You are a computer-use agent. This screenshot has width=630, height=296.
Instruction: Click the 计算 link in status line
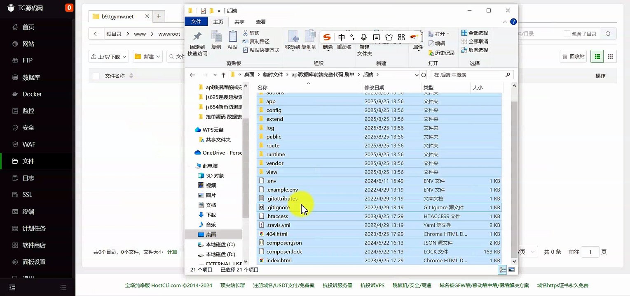click(x=172, y=252)
